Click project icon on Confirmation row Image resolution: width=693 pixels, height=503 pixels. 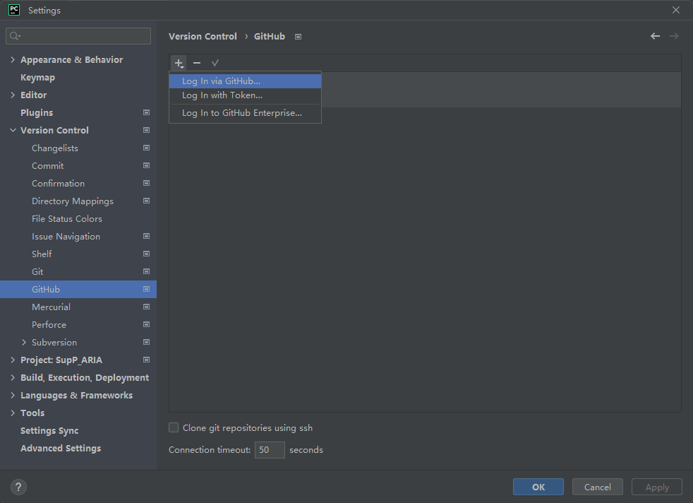click(x=146, y=183)
